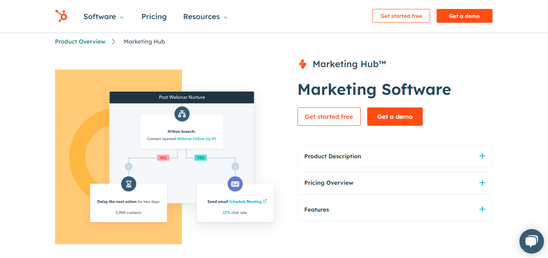Click the Marketing Software heading
This screenshot has height=258, width=548.
pyautogui.click(x=374, y=90)
